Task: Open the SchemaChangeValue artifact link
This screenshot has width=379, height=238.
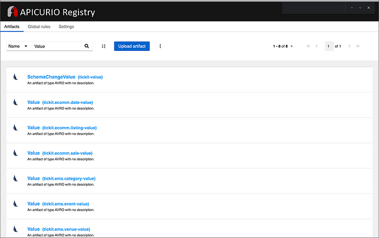Action: click(65, 77)
